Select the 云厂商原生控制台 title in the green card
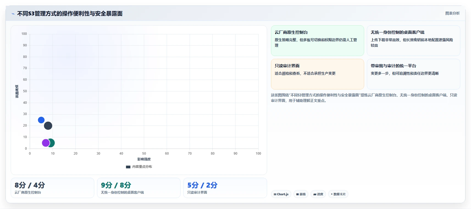 tap(291, 32)
